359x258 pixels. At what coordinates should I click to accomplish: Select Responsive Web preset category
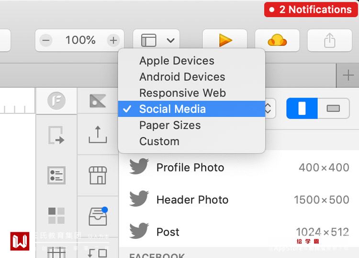click(x=182, y=93)
